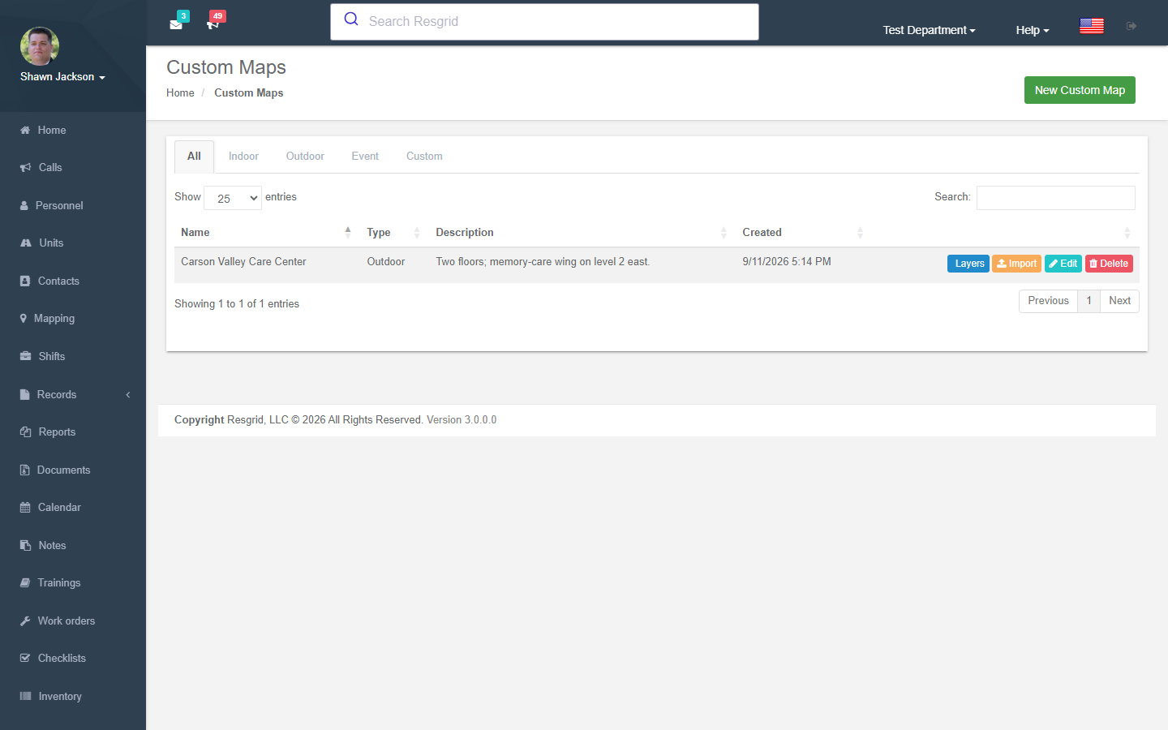This screenshot has width=1168, height=730.
Task: Select page 1 in pagination
Action: coord(1089,301)
